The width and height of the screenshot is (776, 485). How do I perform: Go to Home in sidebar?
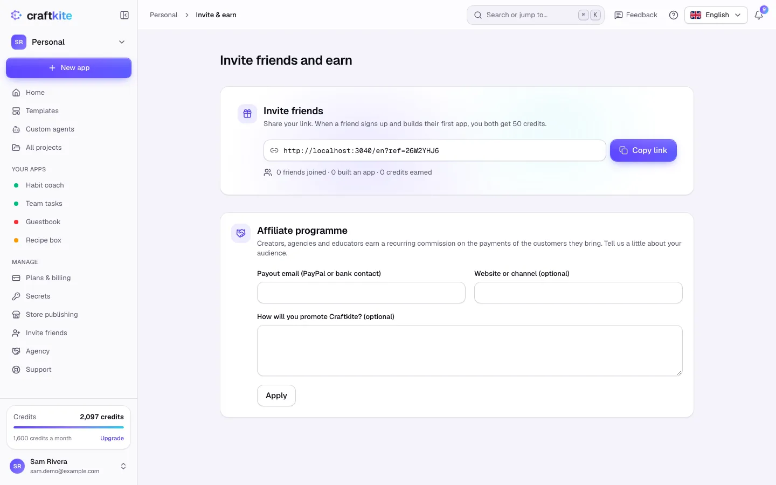[68, 93]
